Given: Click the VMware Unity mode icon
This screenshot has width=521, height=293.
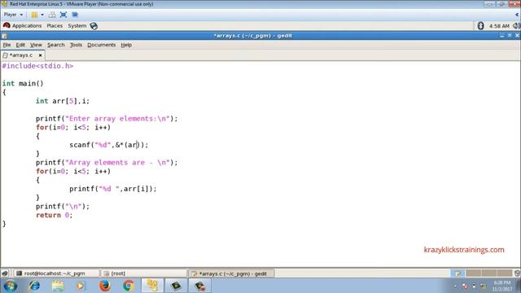Looking at the screenshot, I should (x=75, y=15).
